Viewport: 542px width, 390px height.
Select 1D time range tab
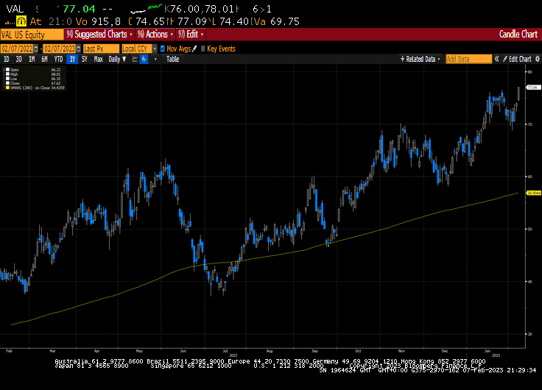[x=6, y=59]
